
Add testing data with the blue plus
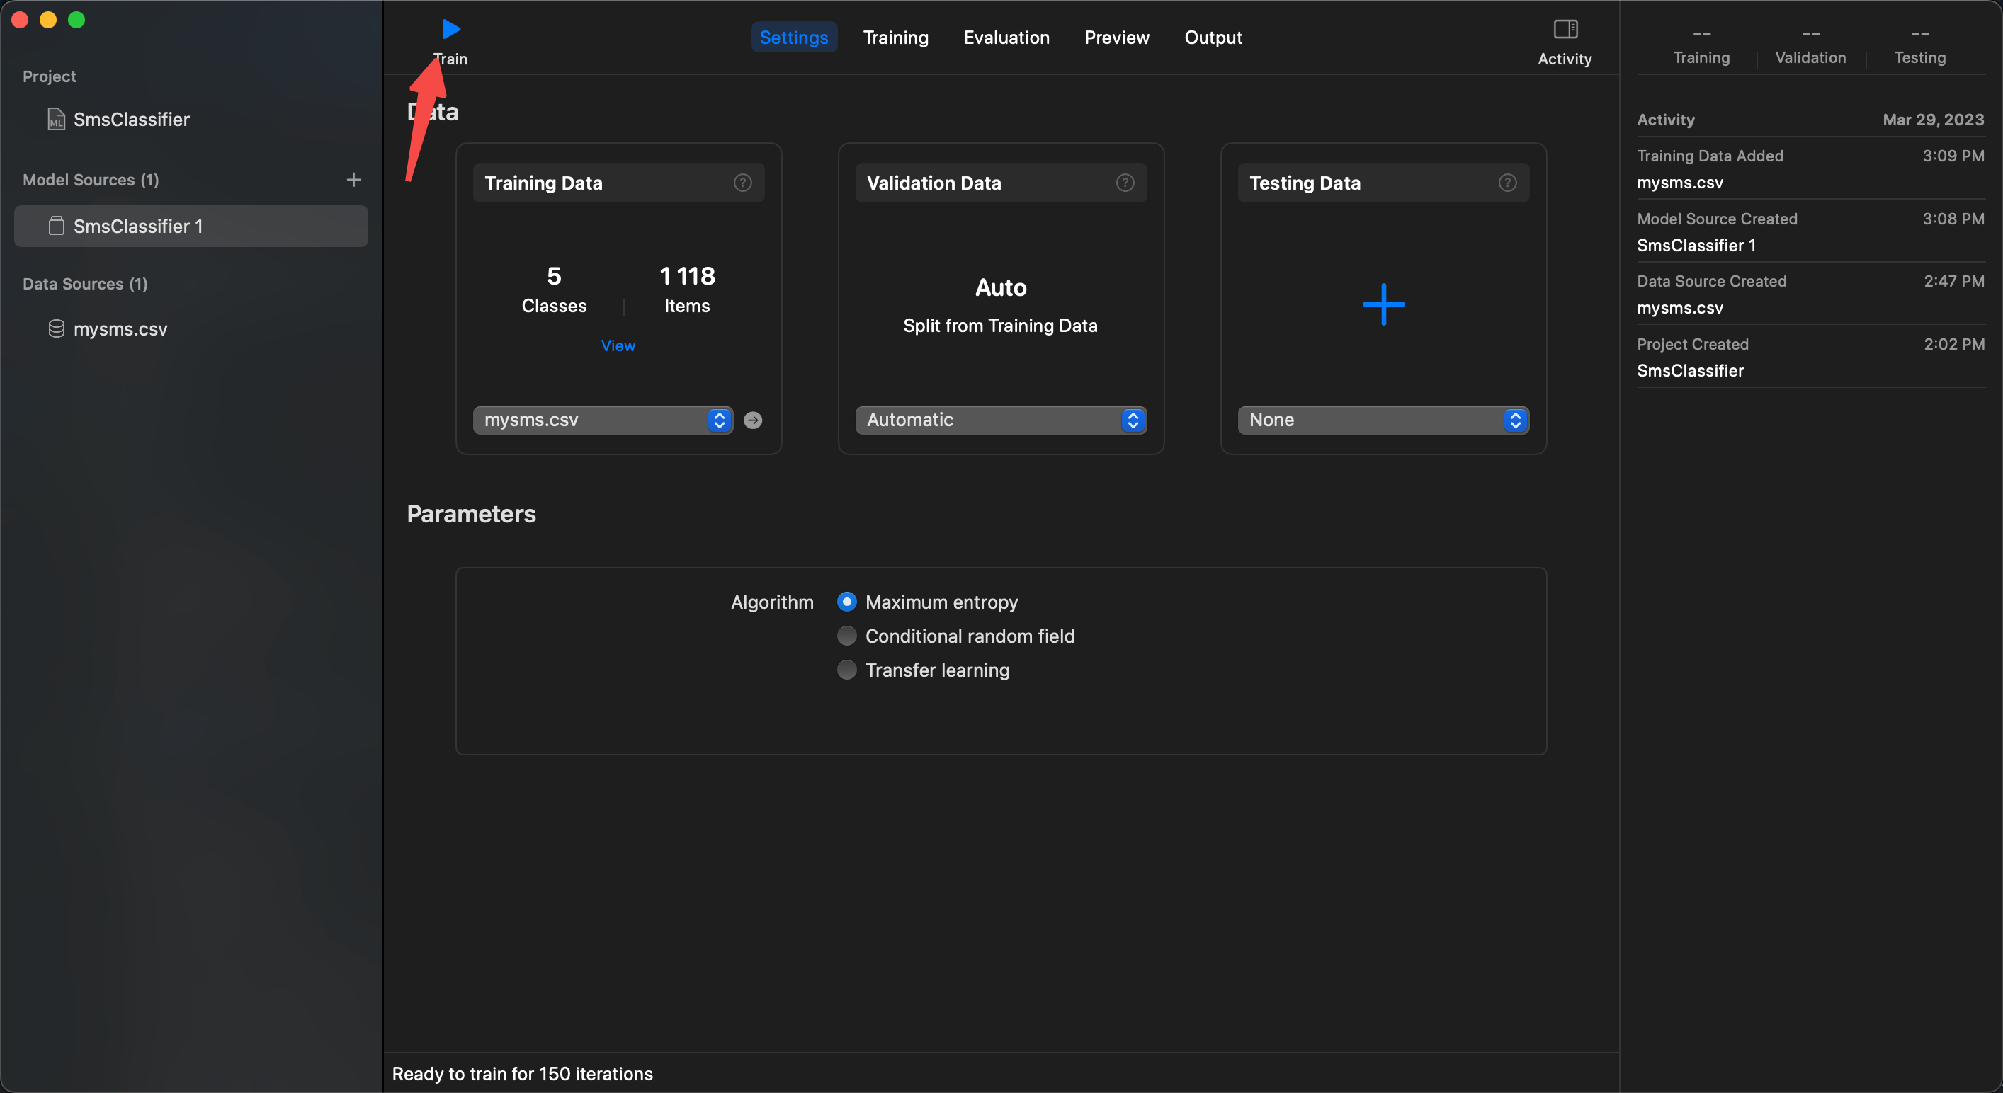[x=1383, y=304]
